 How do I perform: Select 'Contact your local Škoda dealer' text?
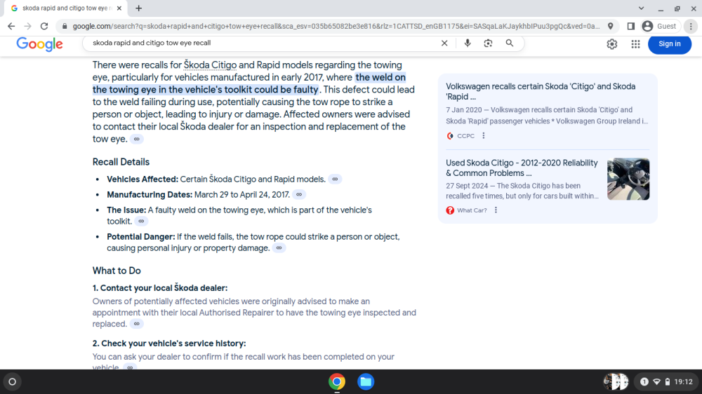[x=164, y=288]
